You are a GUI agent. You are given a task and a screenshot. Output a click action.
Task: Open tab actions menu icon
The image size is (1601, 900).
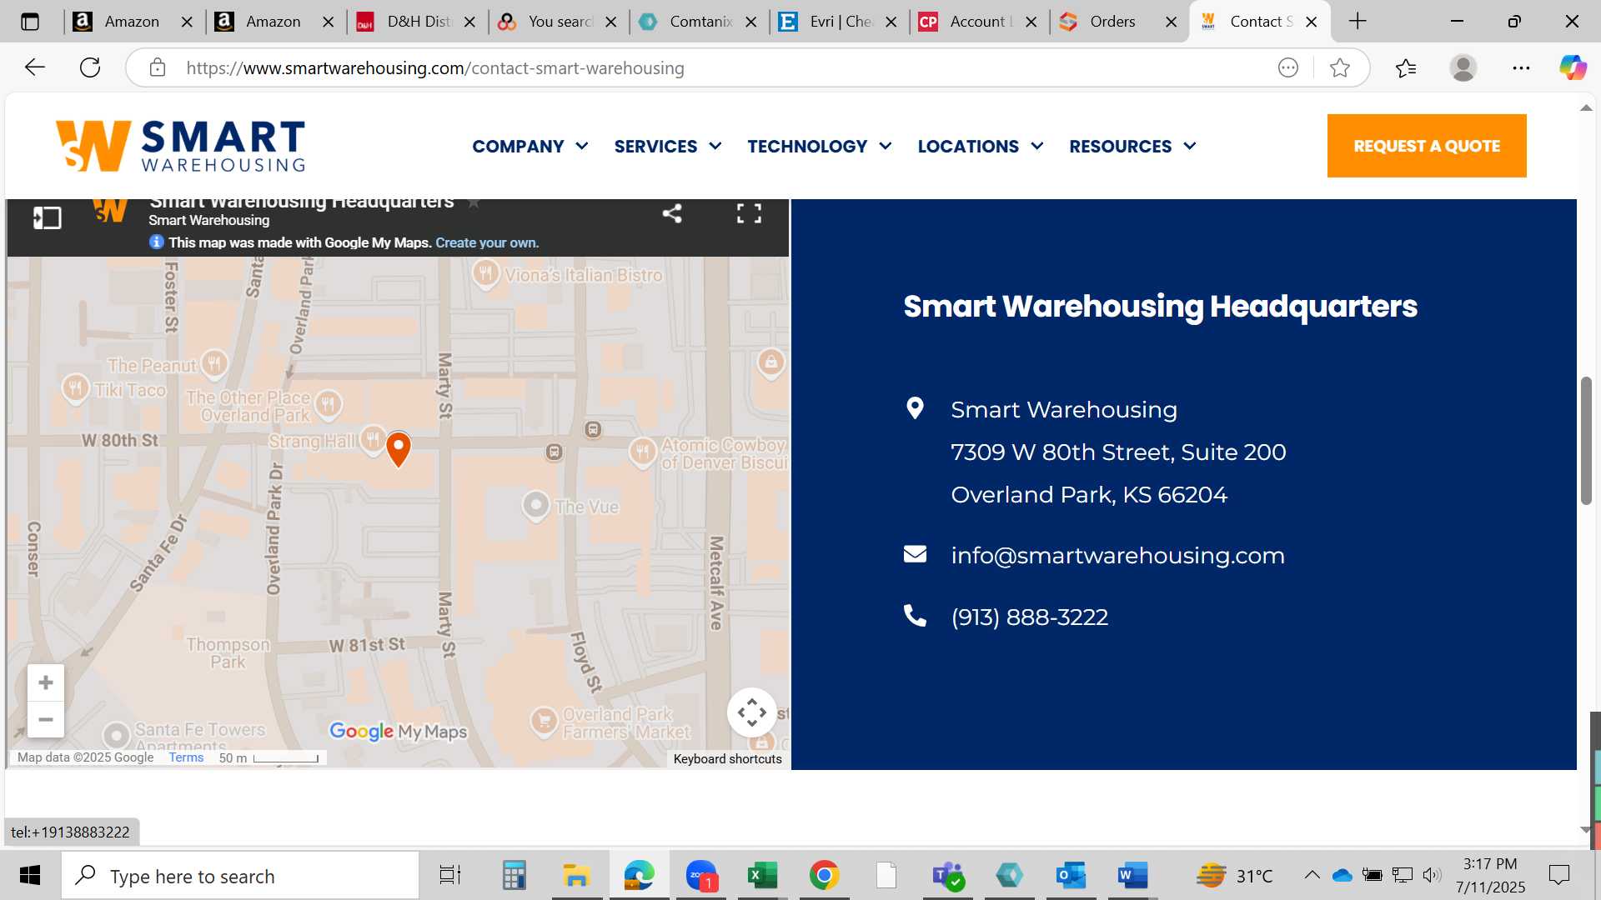coord(30,22)
